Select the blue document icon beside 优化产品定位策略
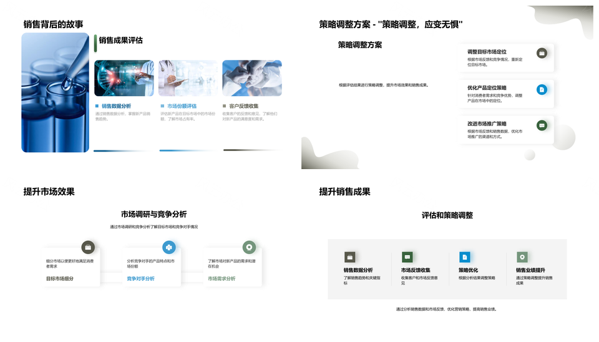 (542, 89)
